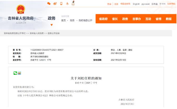Open 中国政府网 link
The image size is (177, 109).
click(x=125, y=4)
